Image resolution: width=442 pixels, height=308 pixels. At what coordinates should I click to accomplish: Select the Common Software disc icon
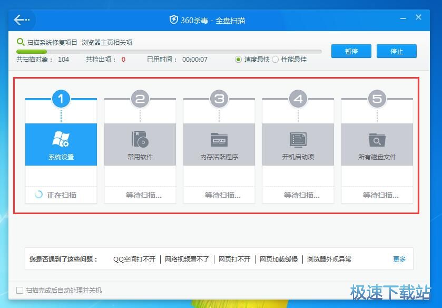[140, 139]
